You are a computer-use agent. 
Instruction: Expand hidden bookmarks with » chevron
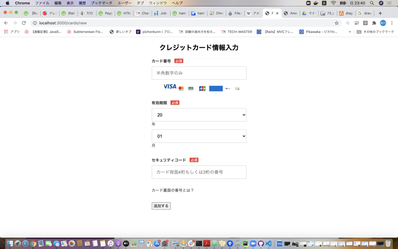(x=350, y=32)
